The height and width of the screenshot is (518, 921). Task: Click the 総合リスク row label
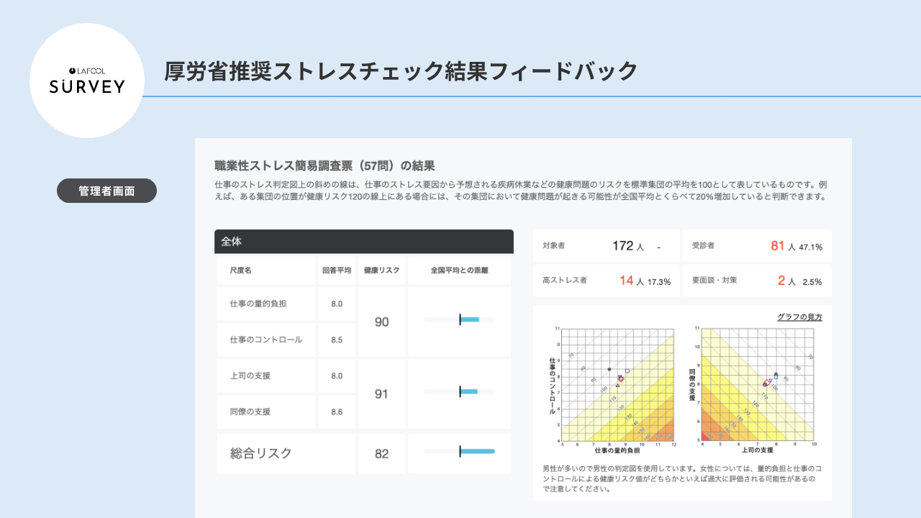(x=261, y=453)
